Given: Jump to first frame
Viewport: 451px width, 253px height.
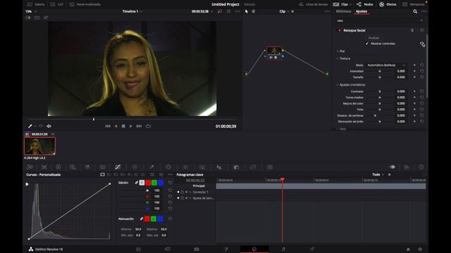Looking at the screenshot, I should pyautogui.click(x=108, y=126).
